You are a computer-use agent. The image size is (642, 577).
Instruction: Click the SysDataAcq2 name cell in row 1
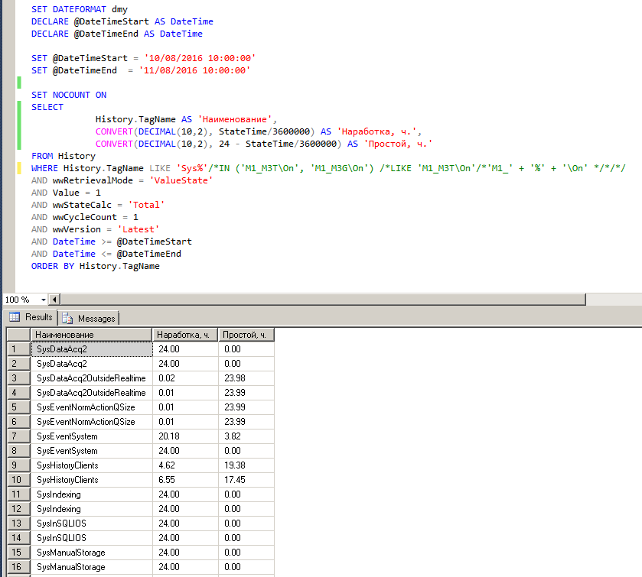click(x=91, y=349)
